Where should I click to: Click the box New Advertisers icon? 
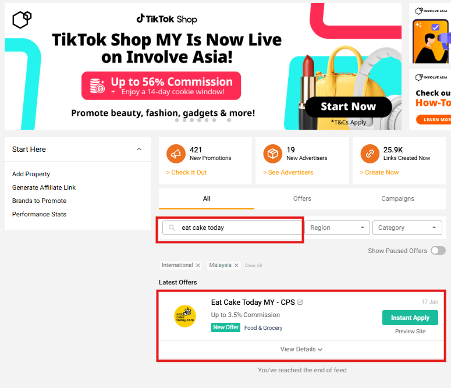[x=273, y=154]
